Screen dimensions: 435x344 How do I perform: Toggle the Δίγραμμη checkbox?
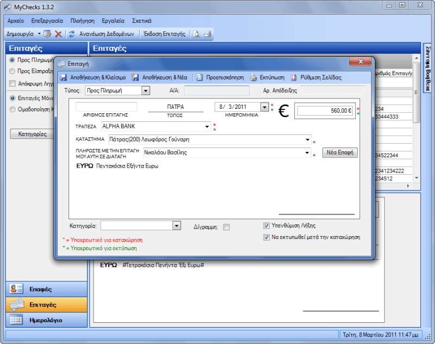226,227
